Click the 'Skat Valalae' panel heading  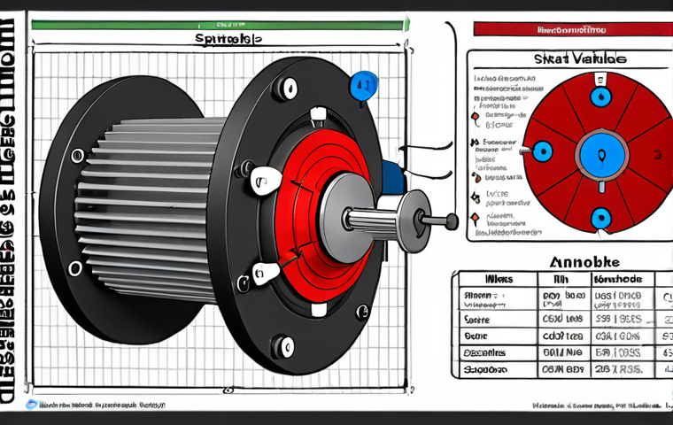tap(579, 58)
